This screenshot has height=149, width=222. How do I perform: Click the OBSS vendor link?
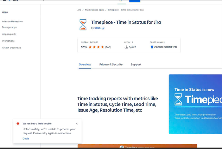point(97,28)
